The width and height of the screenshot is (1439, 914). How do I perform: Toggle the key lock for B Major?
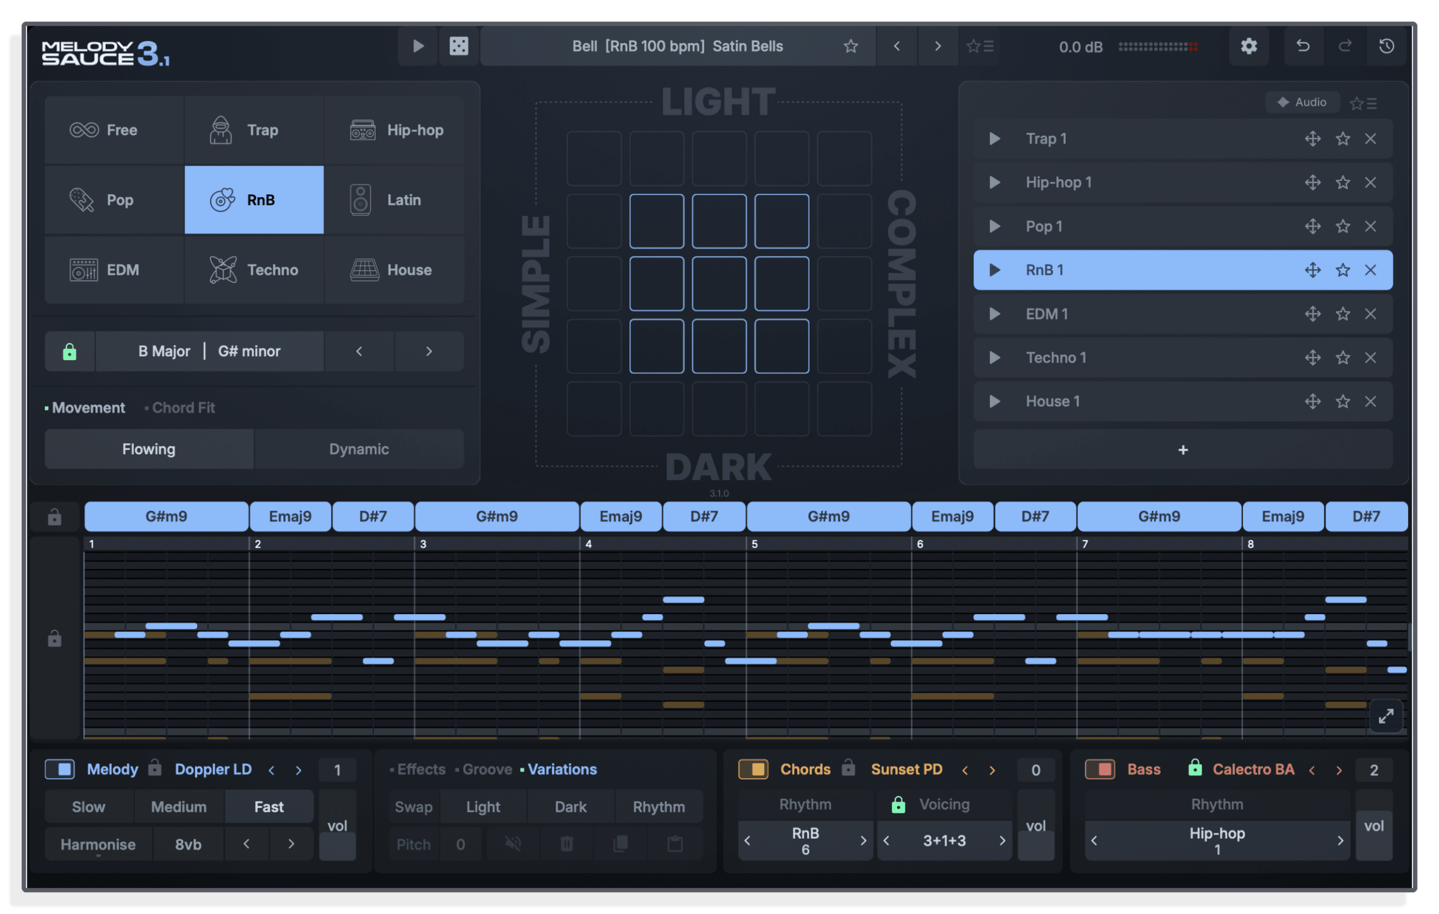click(x=69, y=351)
